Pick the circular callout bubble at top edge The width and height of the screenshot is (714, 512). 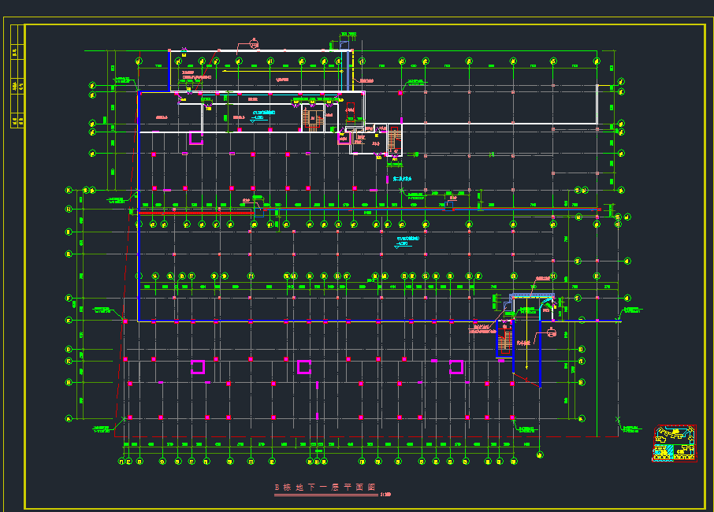pos(254,43)
